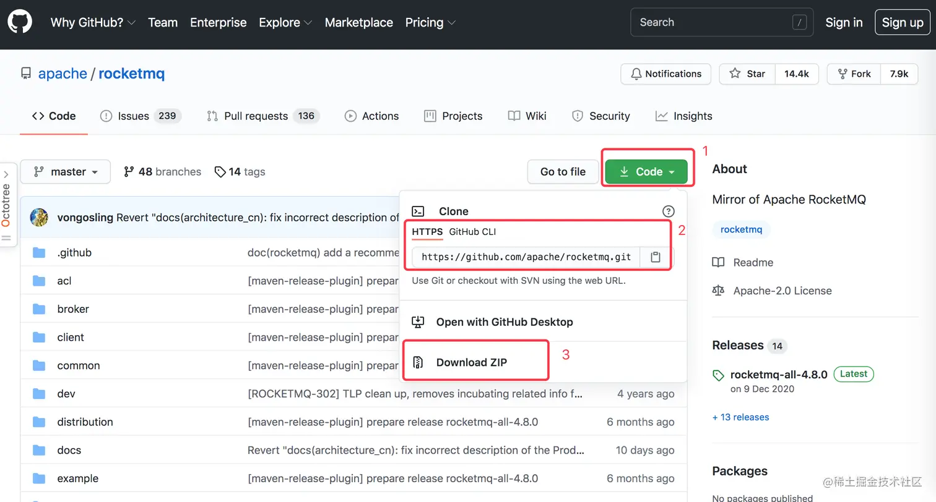
Task: Open the apache organization link
Action: click(x=63, y=74)
